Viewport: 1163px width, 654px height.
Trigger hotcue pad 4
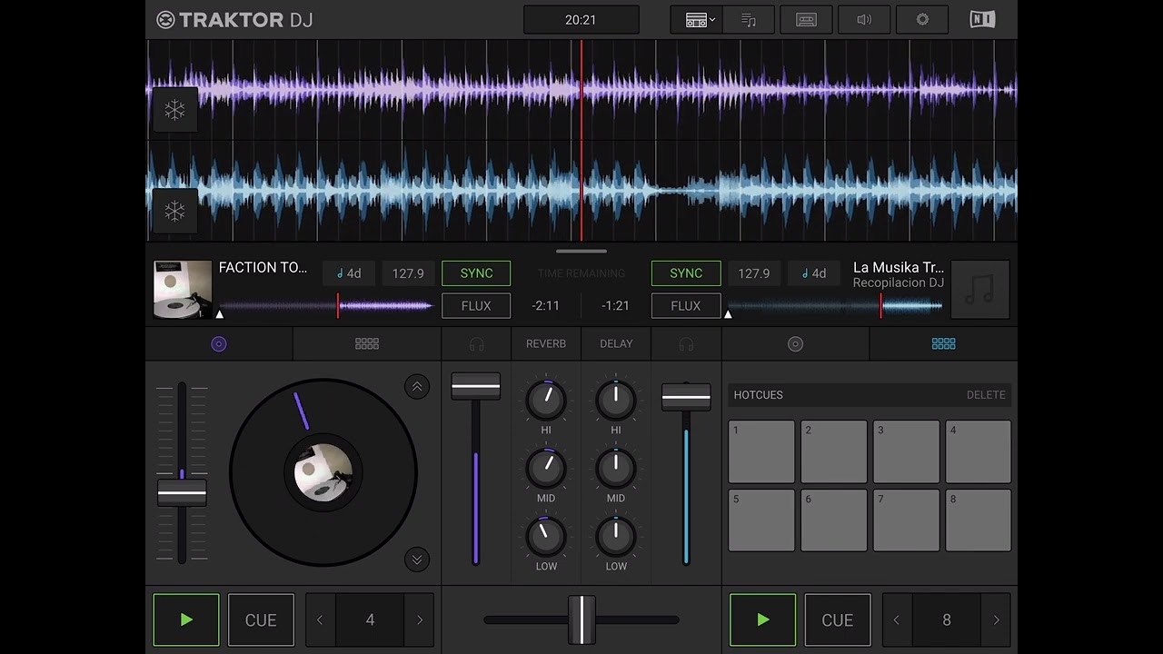click(x=979, y=451)
